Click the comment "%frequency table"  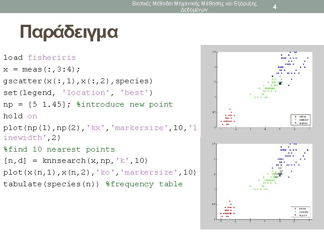(144, 184)
